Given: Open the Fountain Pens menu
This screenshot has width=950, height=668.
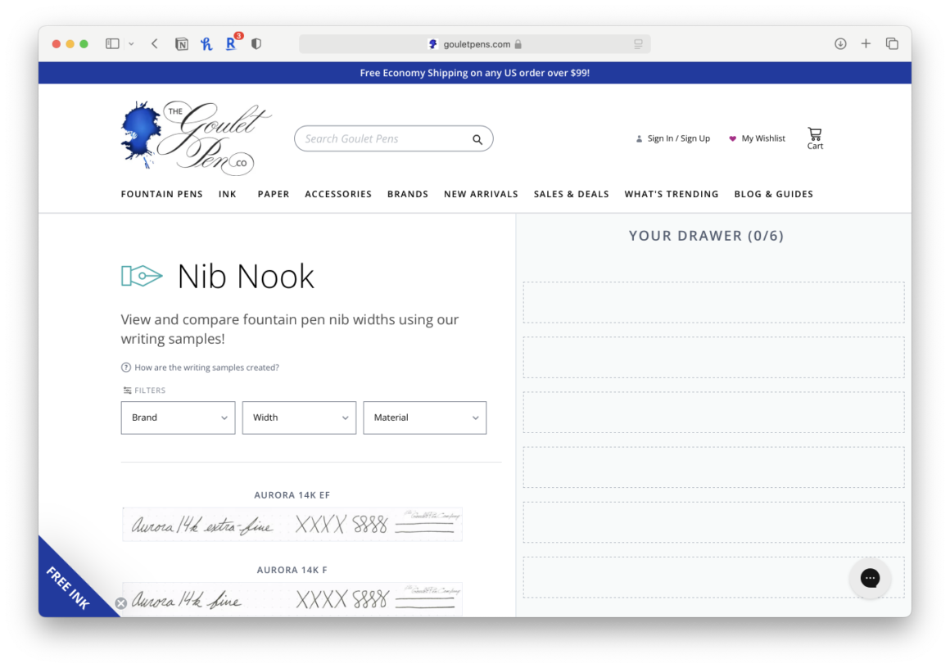Looking at the screenshot, I should tap(161, 194).
